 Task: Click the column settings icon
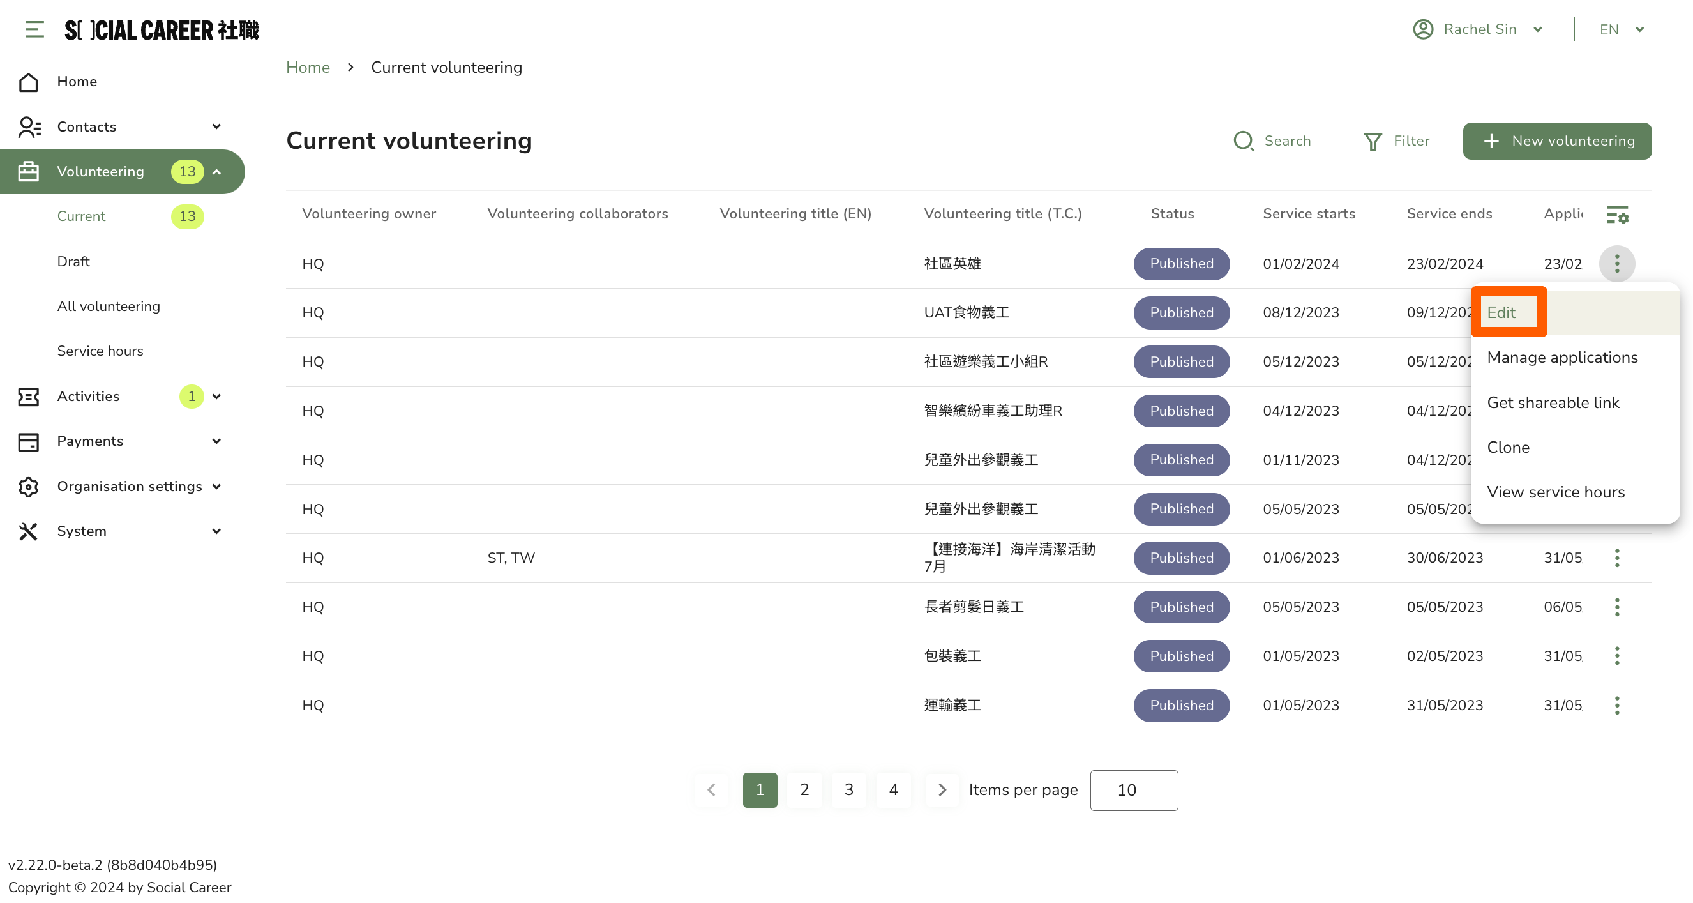[1617, 215]
